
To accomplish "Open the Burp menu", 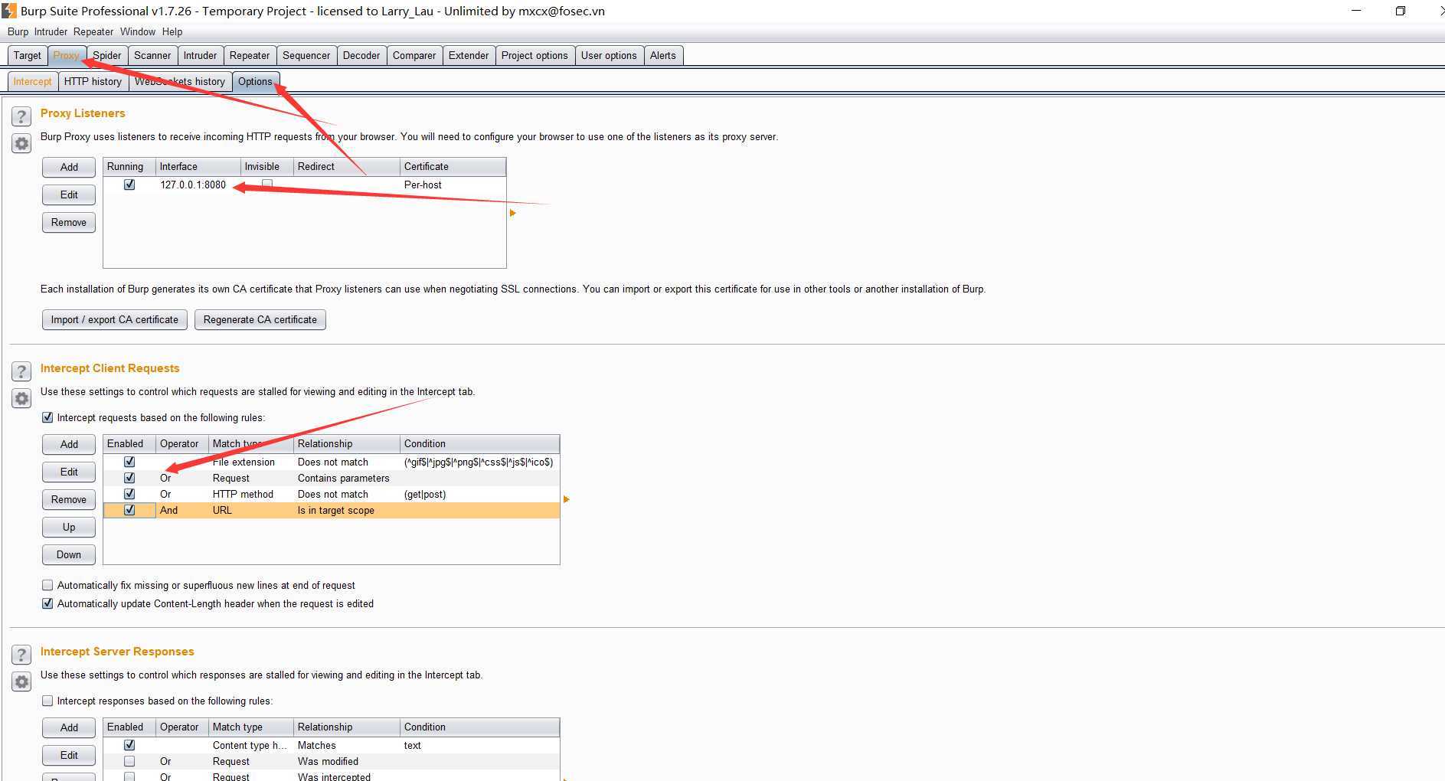I will [18, 31].
